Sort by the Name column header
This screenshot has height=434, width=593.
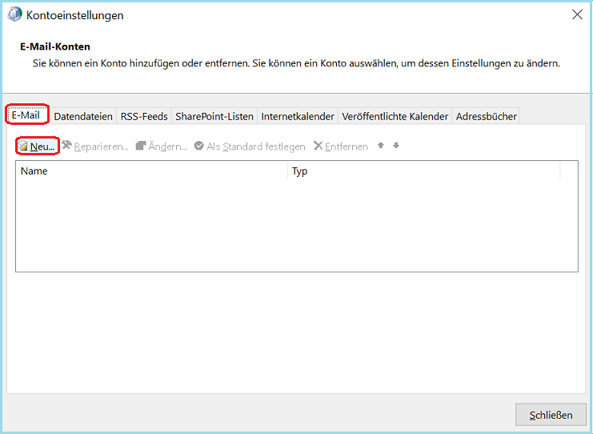coord(150,171)
